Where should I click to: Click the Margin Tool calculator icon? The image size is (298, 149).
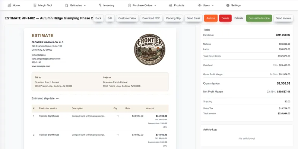click(35, 5)
